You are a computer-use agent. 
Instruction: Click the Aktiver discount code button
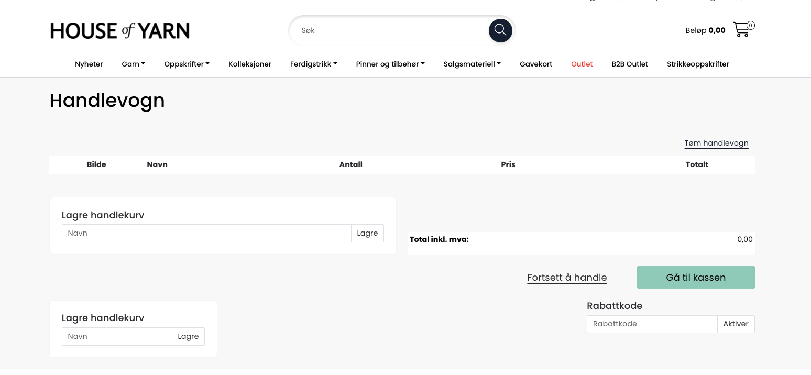click(x=736, y=324)
